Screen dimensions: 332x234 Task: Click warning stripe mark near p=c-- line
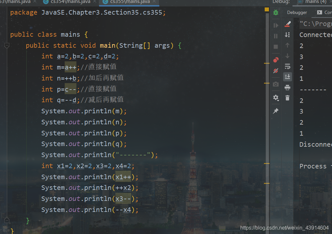coord(267,83)
